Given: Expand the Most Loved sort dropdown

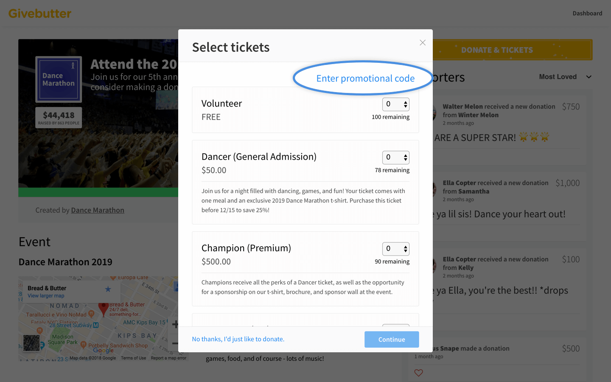Looking at the screenshot, I should (x=565, y=77).
